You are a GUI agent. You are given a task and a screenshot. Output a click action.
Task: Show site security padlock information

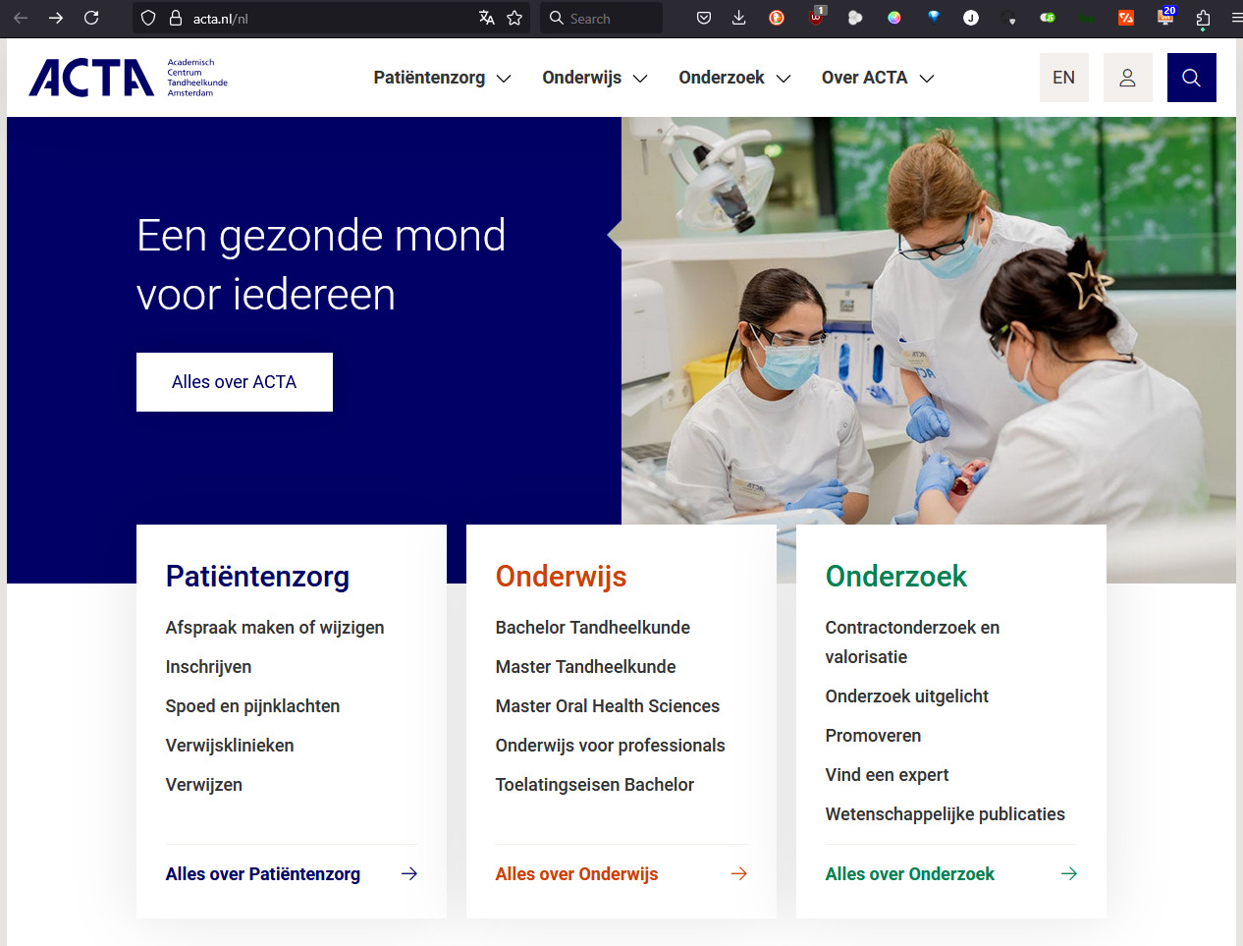click(x=176, y=18)
